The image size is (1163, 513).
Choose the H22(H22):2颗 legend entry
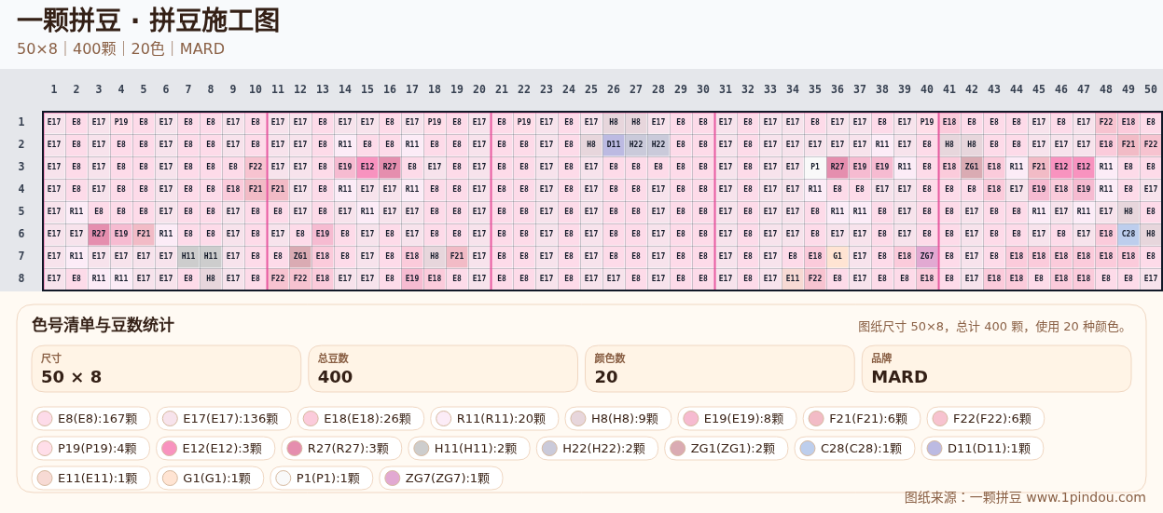597,449
